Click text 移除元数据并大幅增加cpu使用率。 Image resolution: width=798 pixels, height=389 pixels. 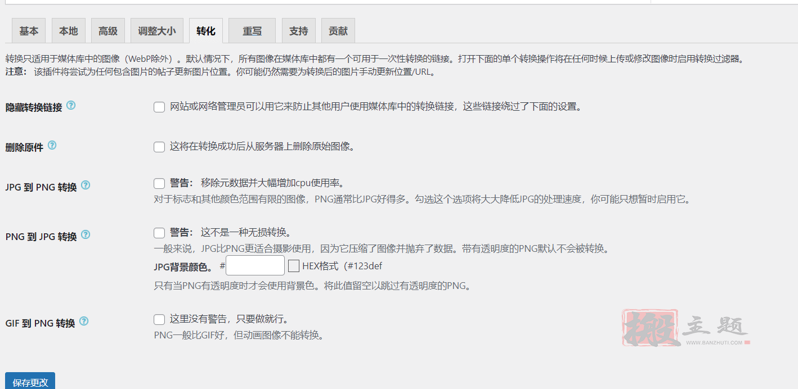[272, 183]
